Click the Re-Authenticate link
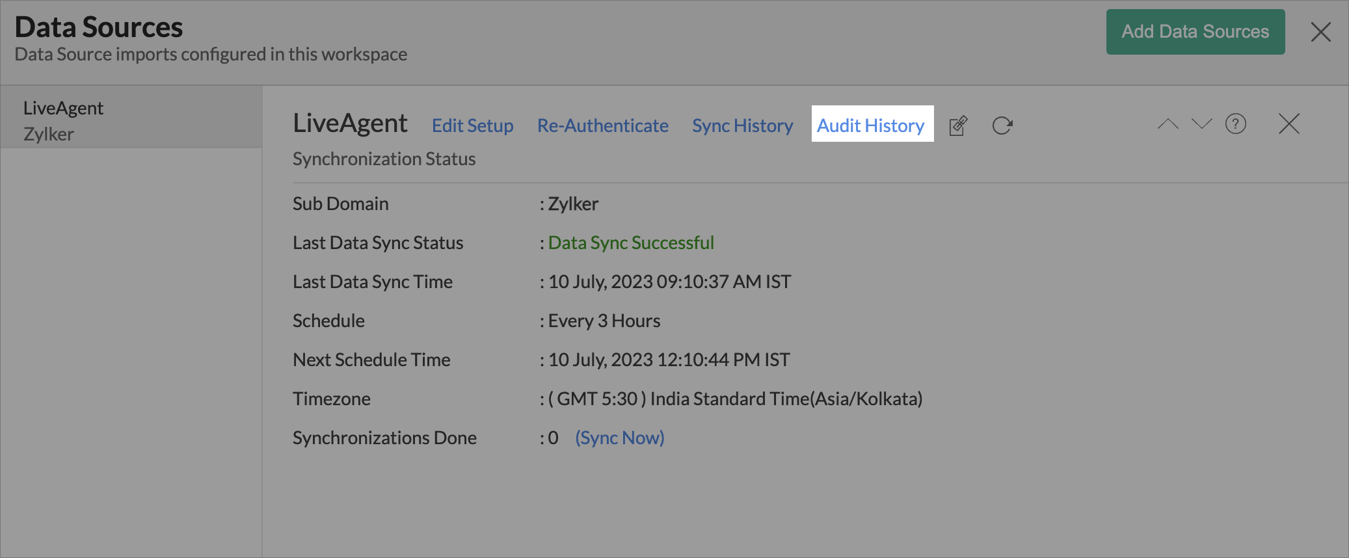This screenshot has height=558, width=1349. point(602,126)
